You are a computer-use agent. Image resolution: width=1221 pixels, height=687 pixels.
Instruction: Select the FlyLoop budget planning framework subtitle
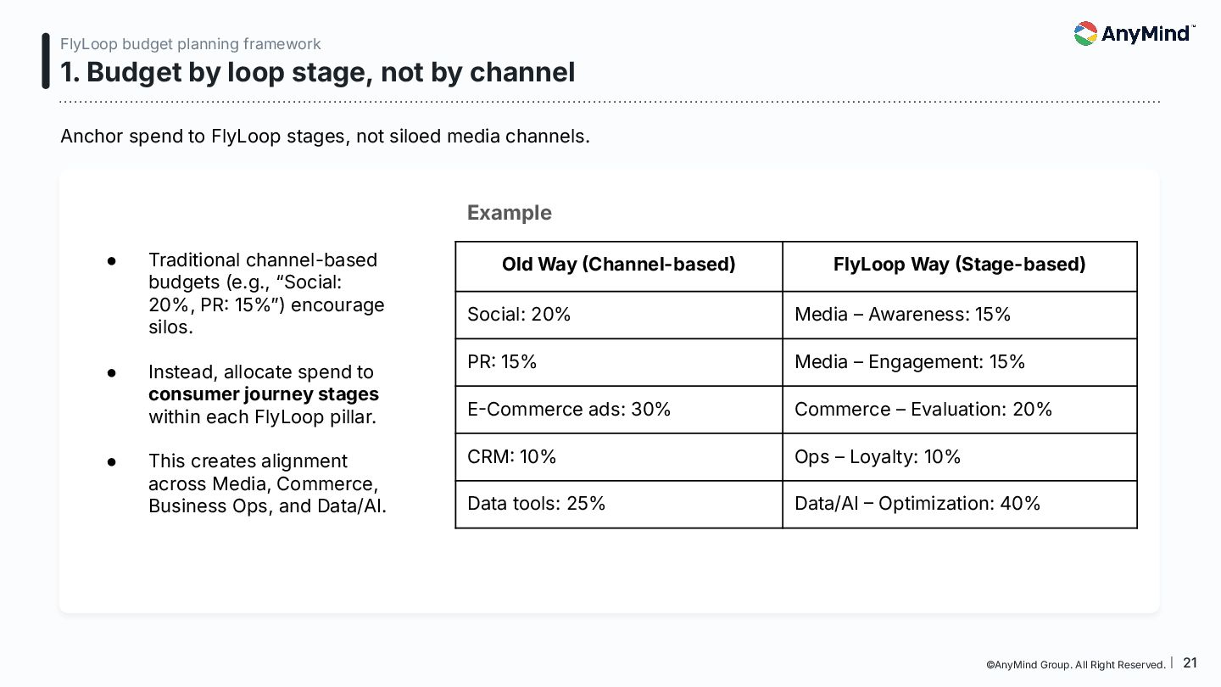tap(191, 44)
